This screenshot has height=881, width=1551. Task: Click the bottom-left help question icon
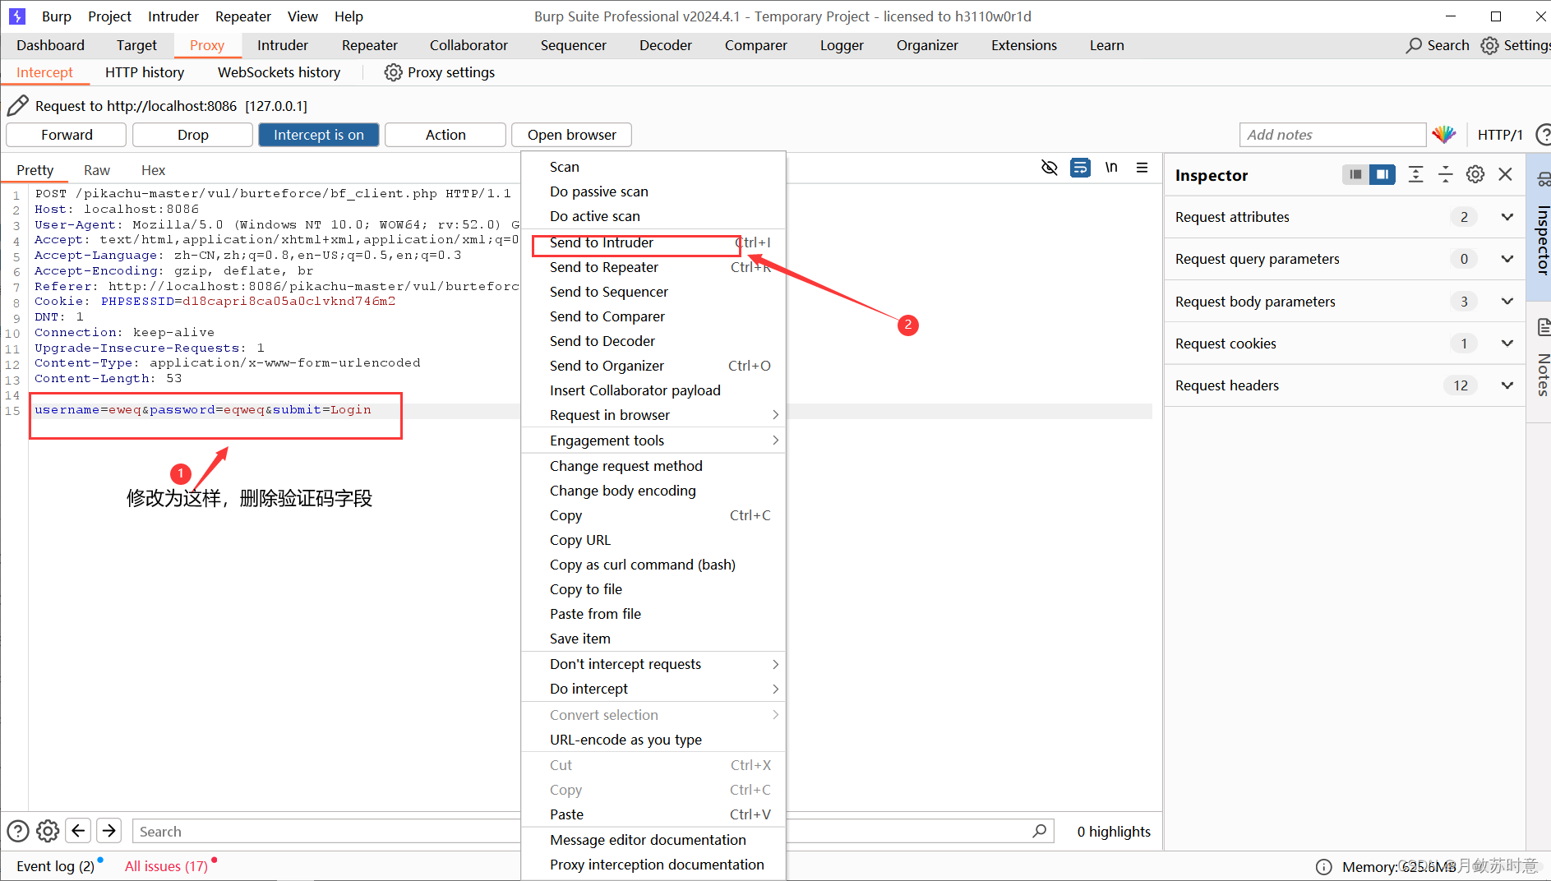(x=18, y=831)
